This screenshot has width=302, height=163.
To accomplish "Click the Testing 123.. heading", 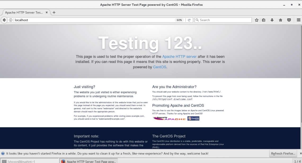I will coord(150,43).
